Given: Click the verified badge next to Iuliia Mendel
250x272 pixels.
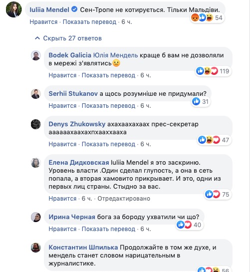Looking at the screenshot, I should 74,9.
